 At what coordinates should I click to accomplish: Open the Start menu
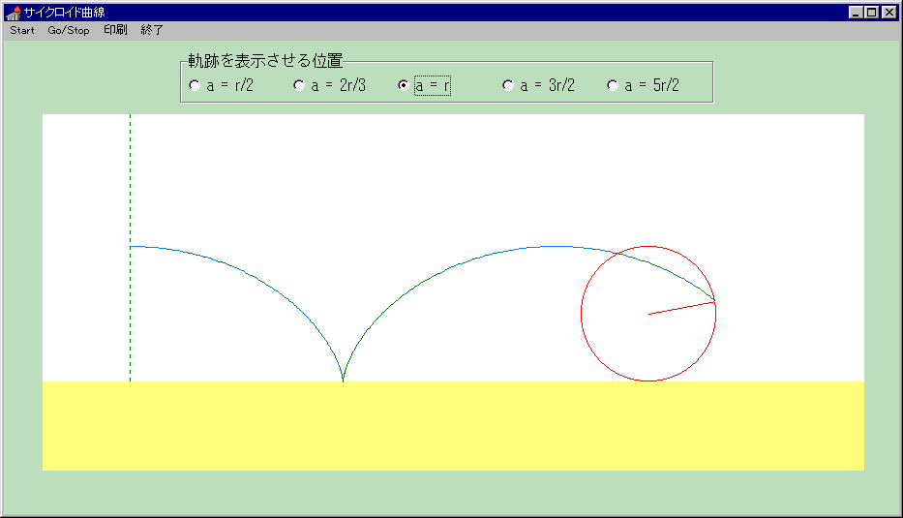click(x=22, y=30)
